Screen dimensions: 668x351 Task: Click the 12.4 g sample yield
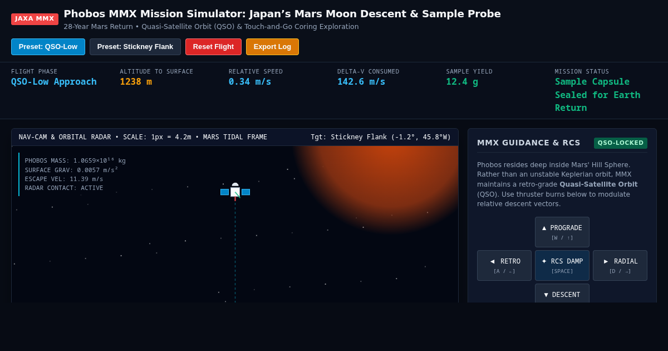462,81
